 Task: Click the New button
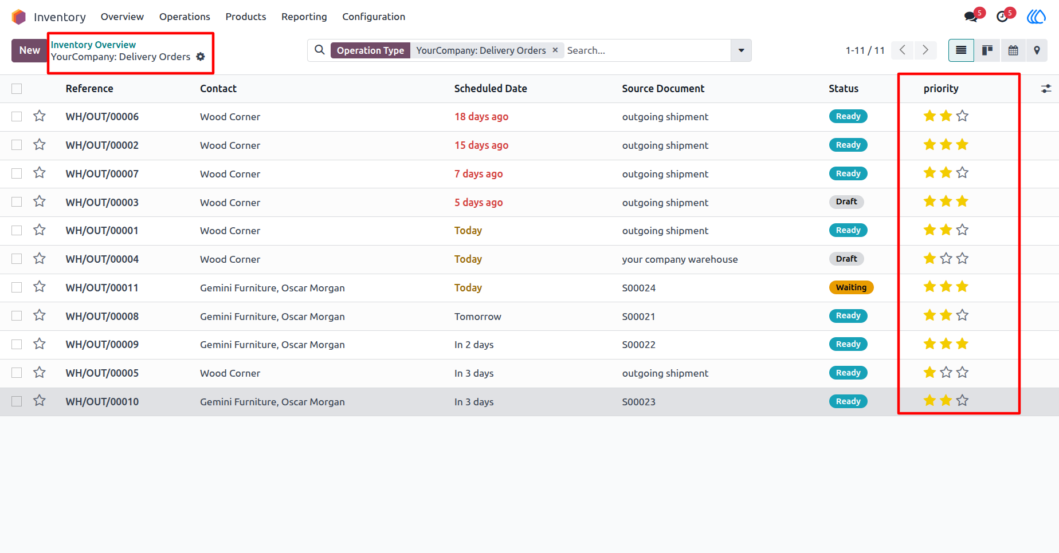pos(29,50)
